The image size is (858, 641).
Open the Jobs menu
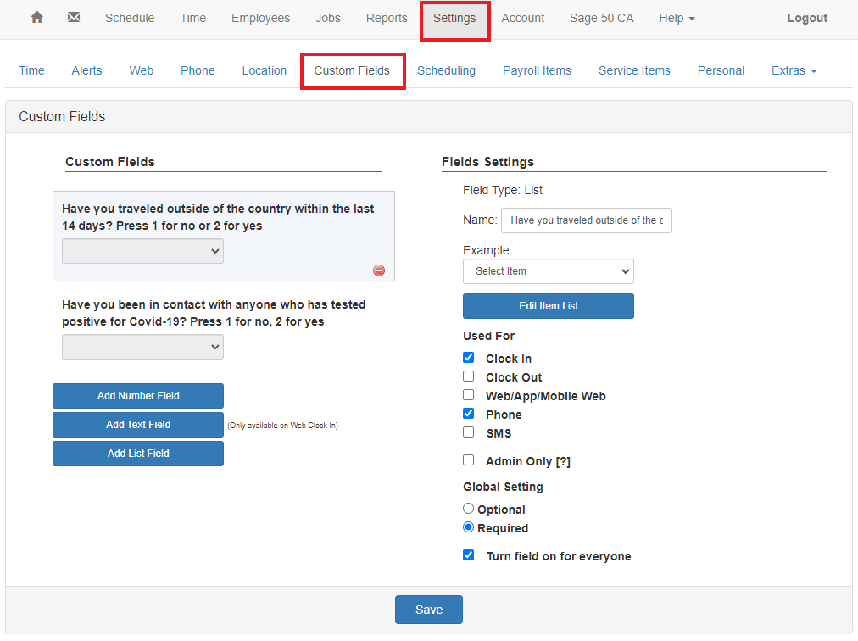(x=328, y=18)
